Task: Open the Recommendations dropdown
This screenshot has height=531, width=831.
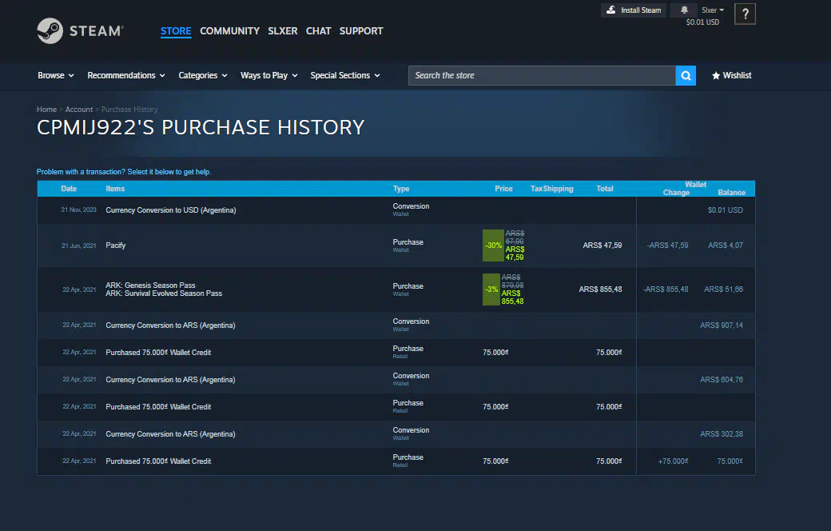Action: (126, 75)
